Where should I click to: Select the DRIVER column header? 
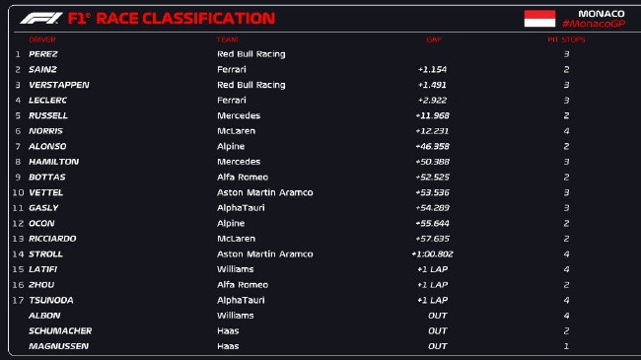(42, 39)
